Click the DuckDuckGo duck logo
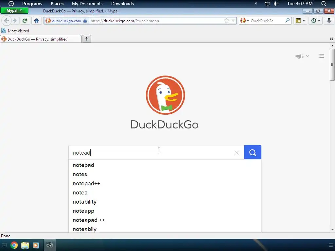 tap(165, 95)
